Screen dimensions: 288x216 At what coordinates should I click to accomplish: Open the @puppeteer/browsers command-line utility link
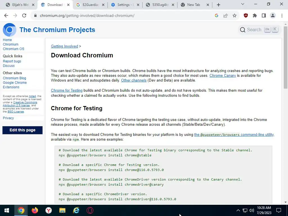pyautogui.click(x=234, y=135)
